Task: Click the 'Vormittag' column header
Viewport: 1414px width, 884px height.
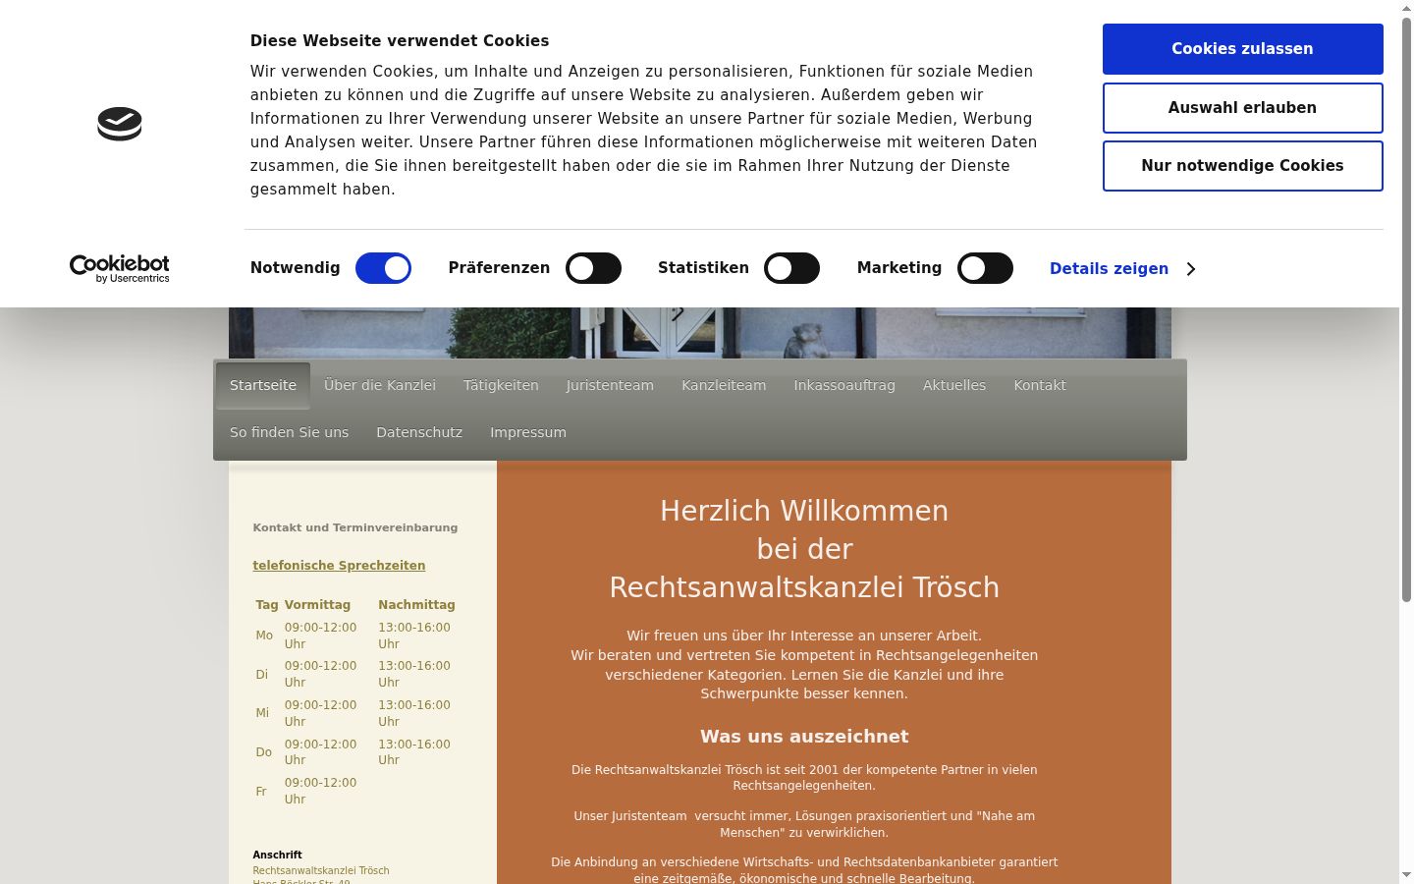Action: [317, 605]
